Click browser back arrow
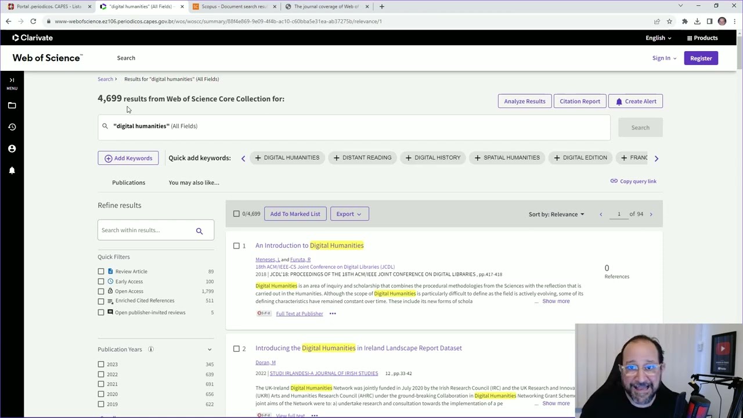 click(x=8, y=21)
